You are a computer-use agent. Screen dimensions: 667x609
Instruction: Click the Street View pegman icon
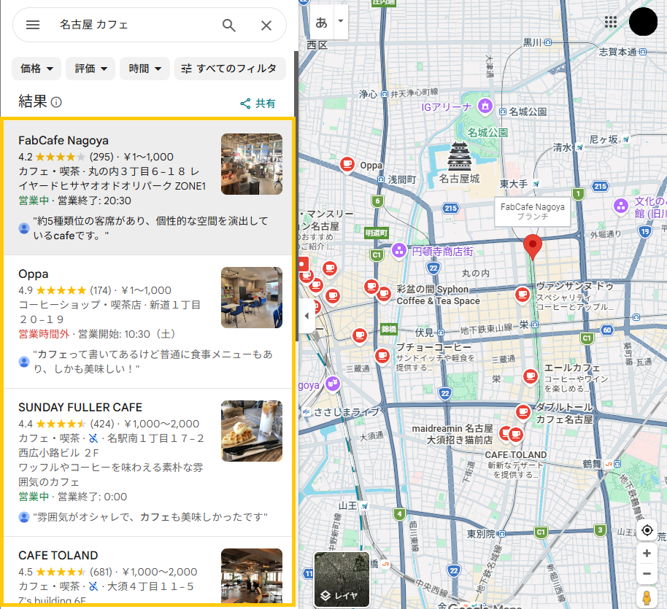(647, 597)
